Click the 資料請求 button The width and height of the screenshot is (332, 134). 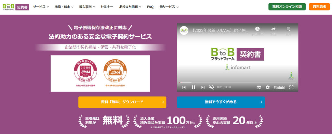(319, 7)
